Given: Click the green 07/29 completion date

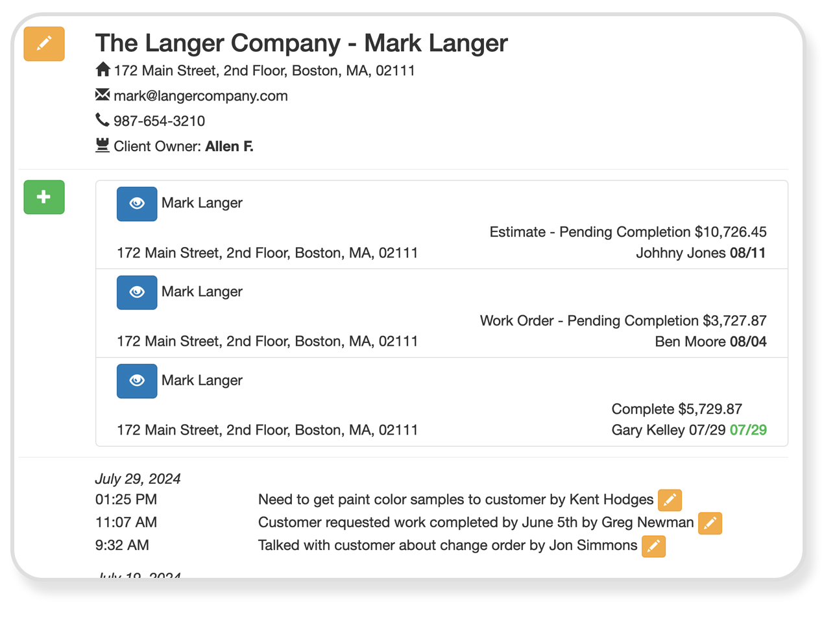Looking at the screenshot, I should (748, 430).
